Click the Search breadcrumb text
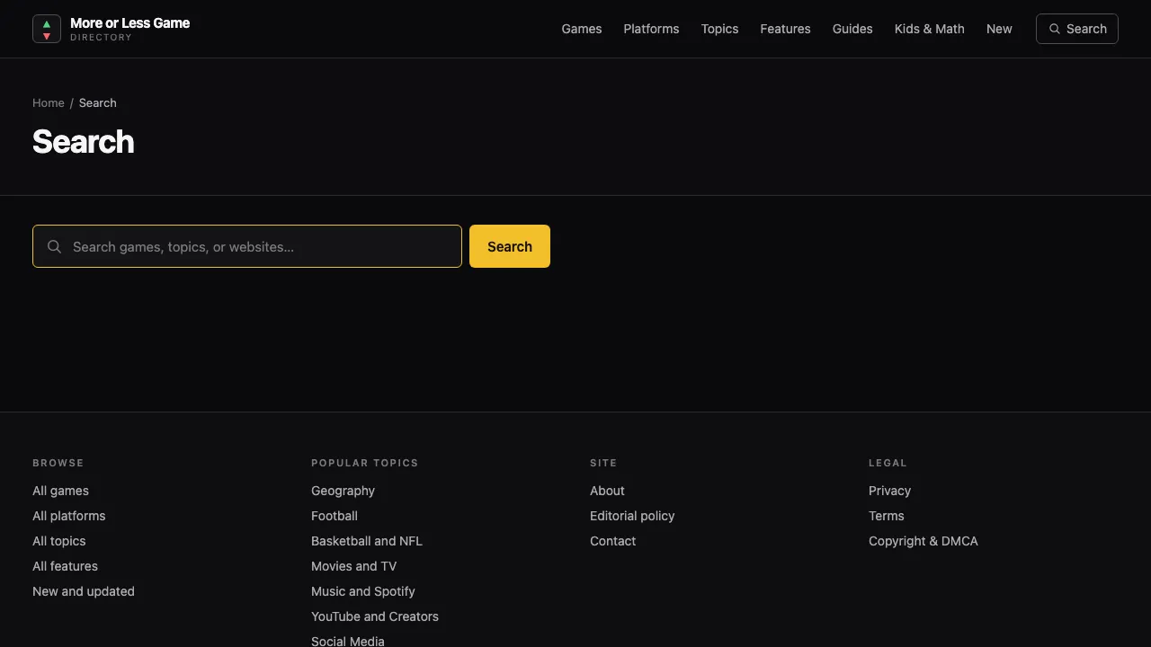The height and width of the screenshot is (647, 1151). (x=97, y=102)
